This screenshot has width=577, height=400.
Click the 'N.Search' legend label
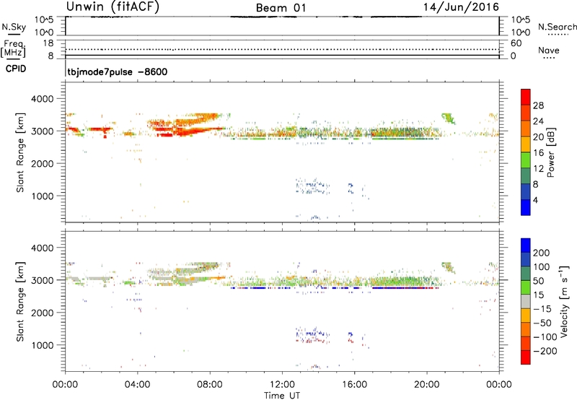pos(557,27)
